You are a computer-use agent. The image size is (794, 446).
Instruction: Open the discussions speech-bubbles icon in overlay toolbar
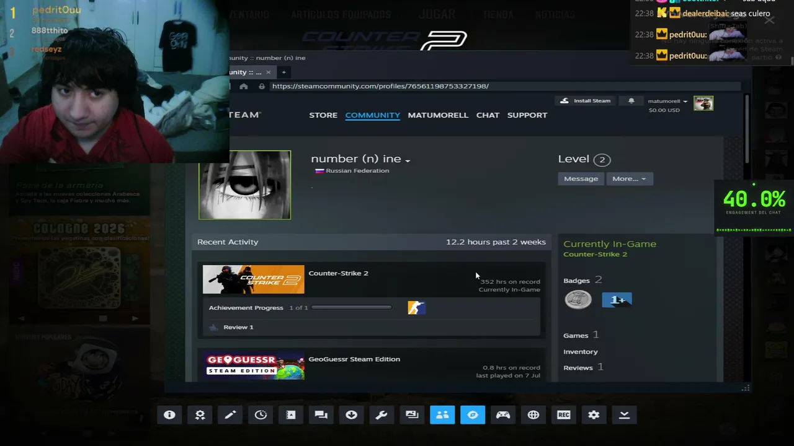click(321, 415)
